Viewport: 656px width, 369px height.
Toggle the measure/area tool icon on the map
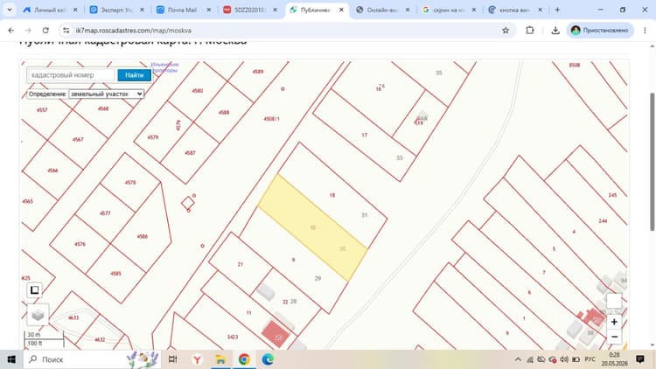tap(34, 289)
